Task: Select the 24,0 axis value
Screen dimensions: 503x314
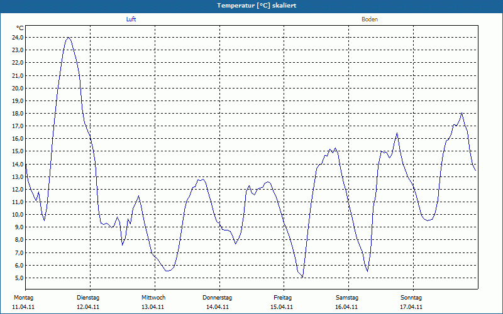Action: click(x=18, y=38)
